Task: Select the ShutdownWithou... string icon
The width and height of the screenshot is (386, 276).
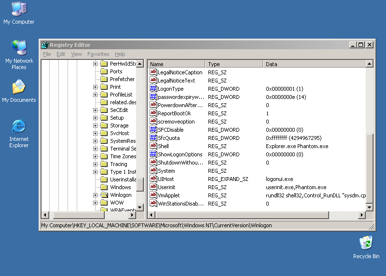Action: coord(153,162)
